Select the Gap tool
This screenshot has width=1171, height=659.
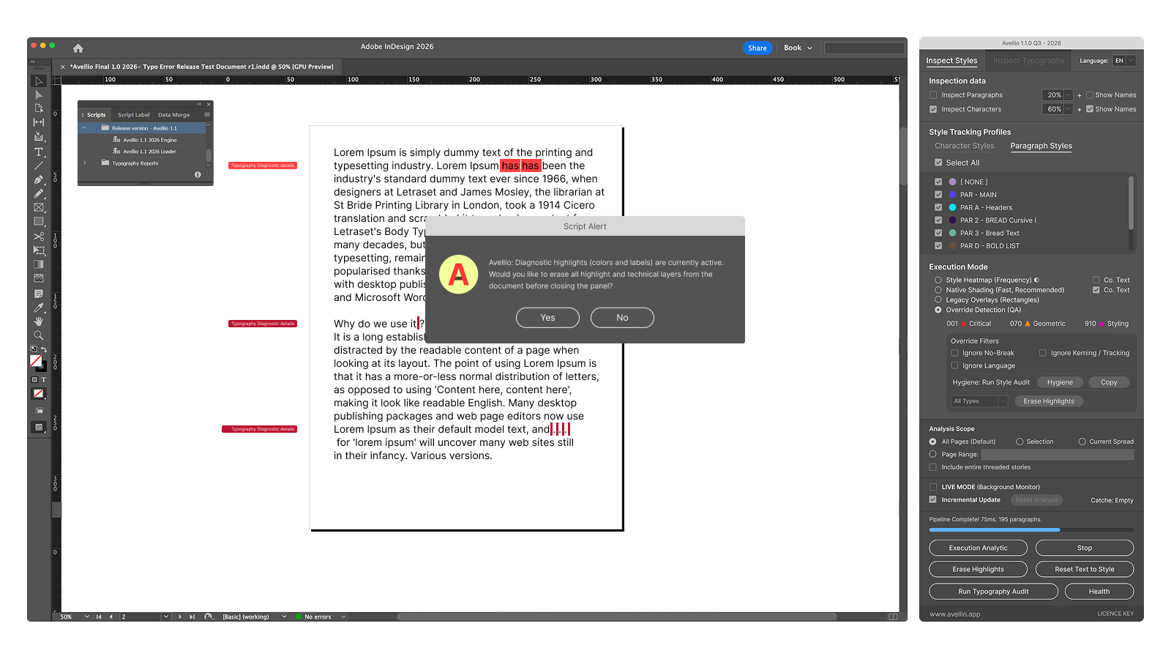tap(39, 122)
